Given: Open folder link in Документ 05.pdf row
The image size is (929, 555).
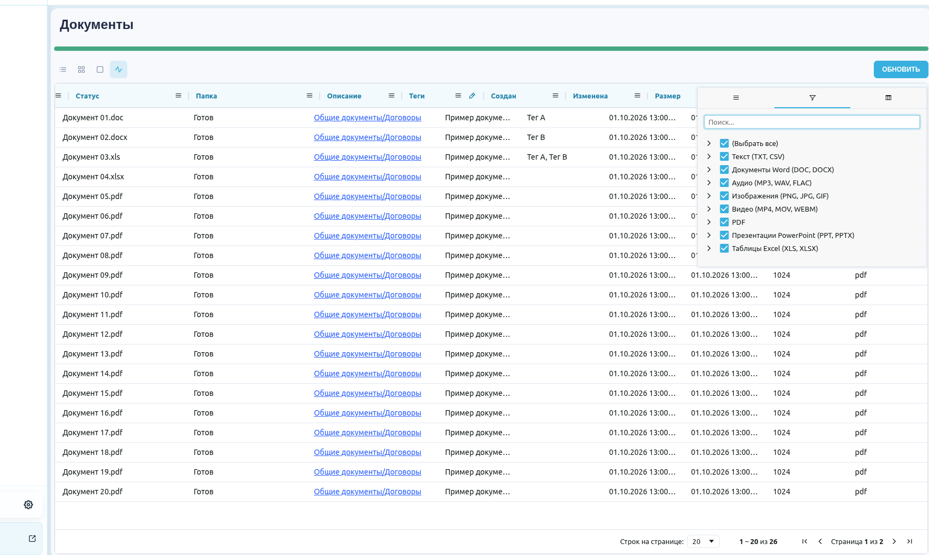Looking at the screenshot, I should pos(367,196).
